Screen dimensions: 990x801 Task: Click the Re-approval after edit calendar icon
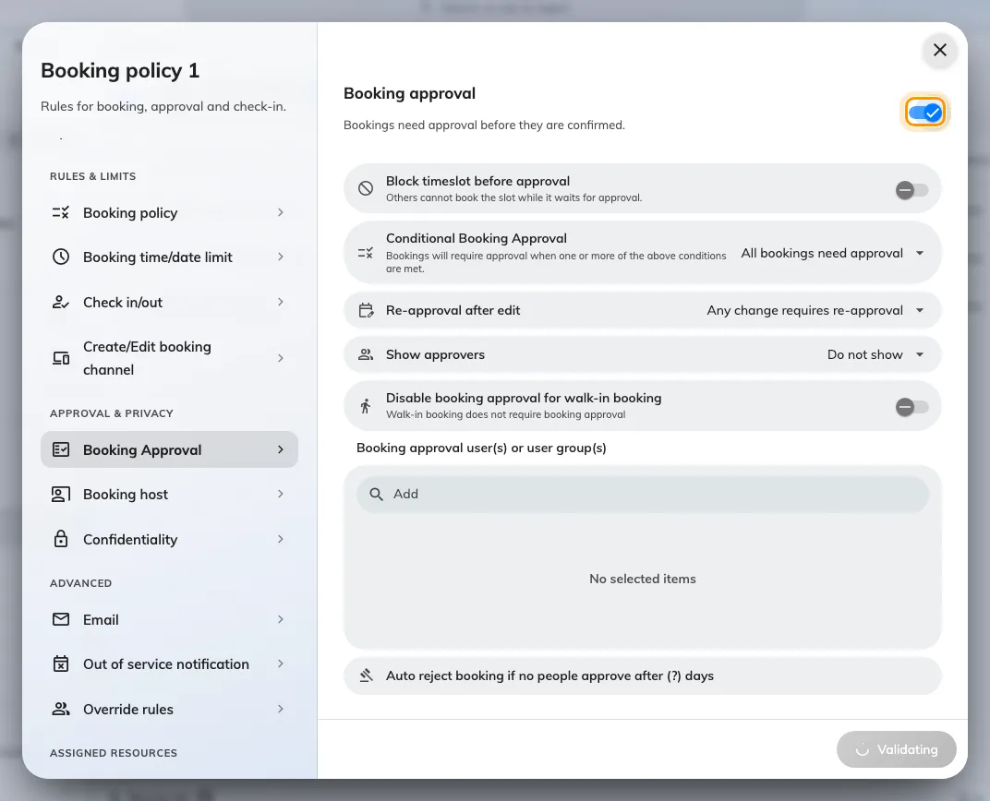[366, 310]
